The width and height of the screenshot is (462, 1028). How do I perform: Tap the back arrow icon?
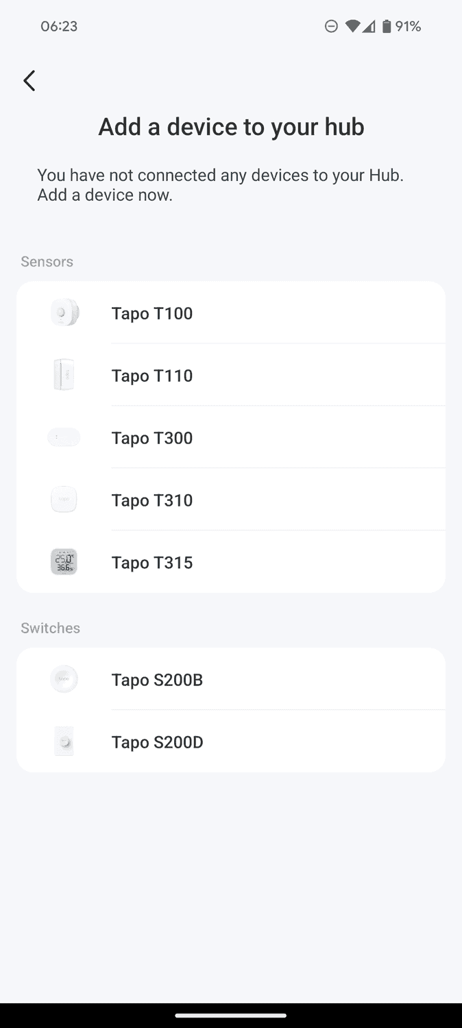(29, 81)
